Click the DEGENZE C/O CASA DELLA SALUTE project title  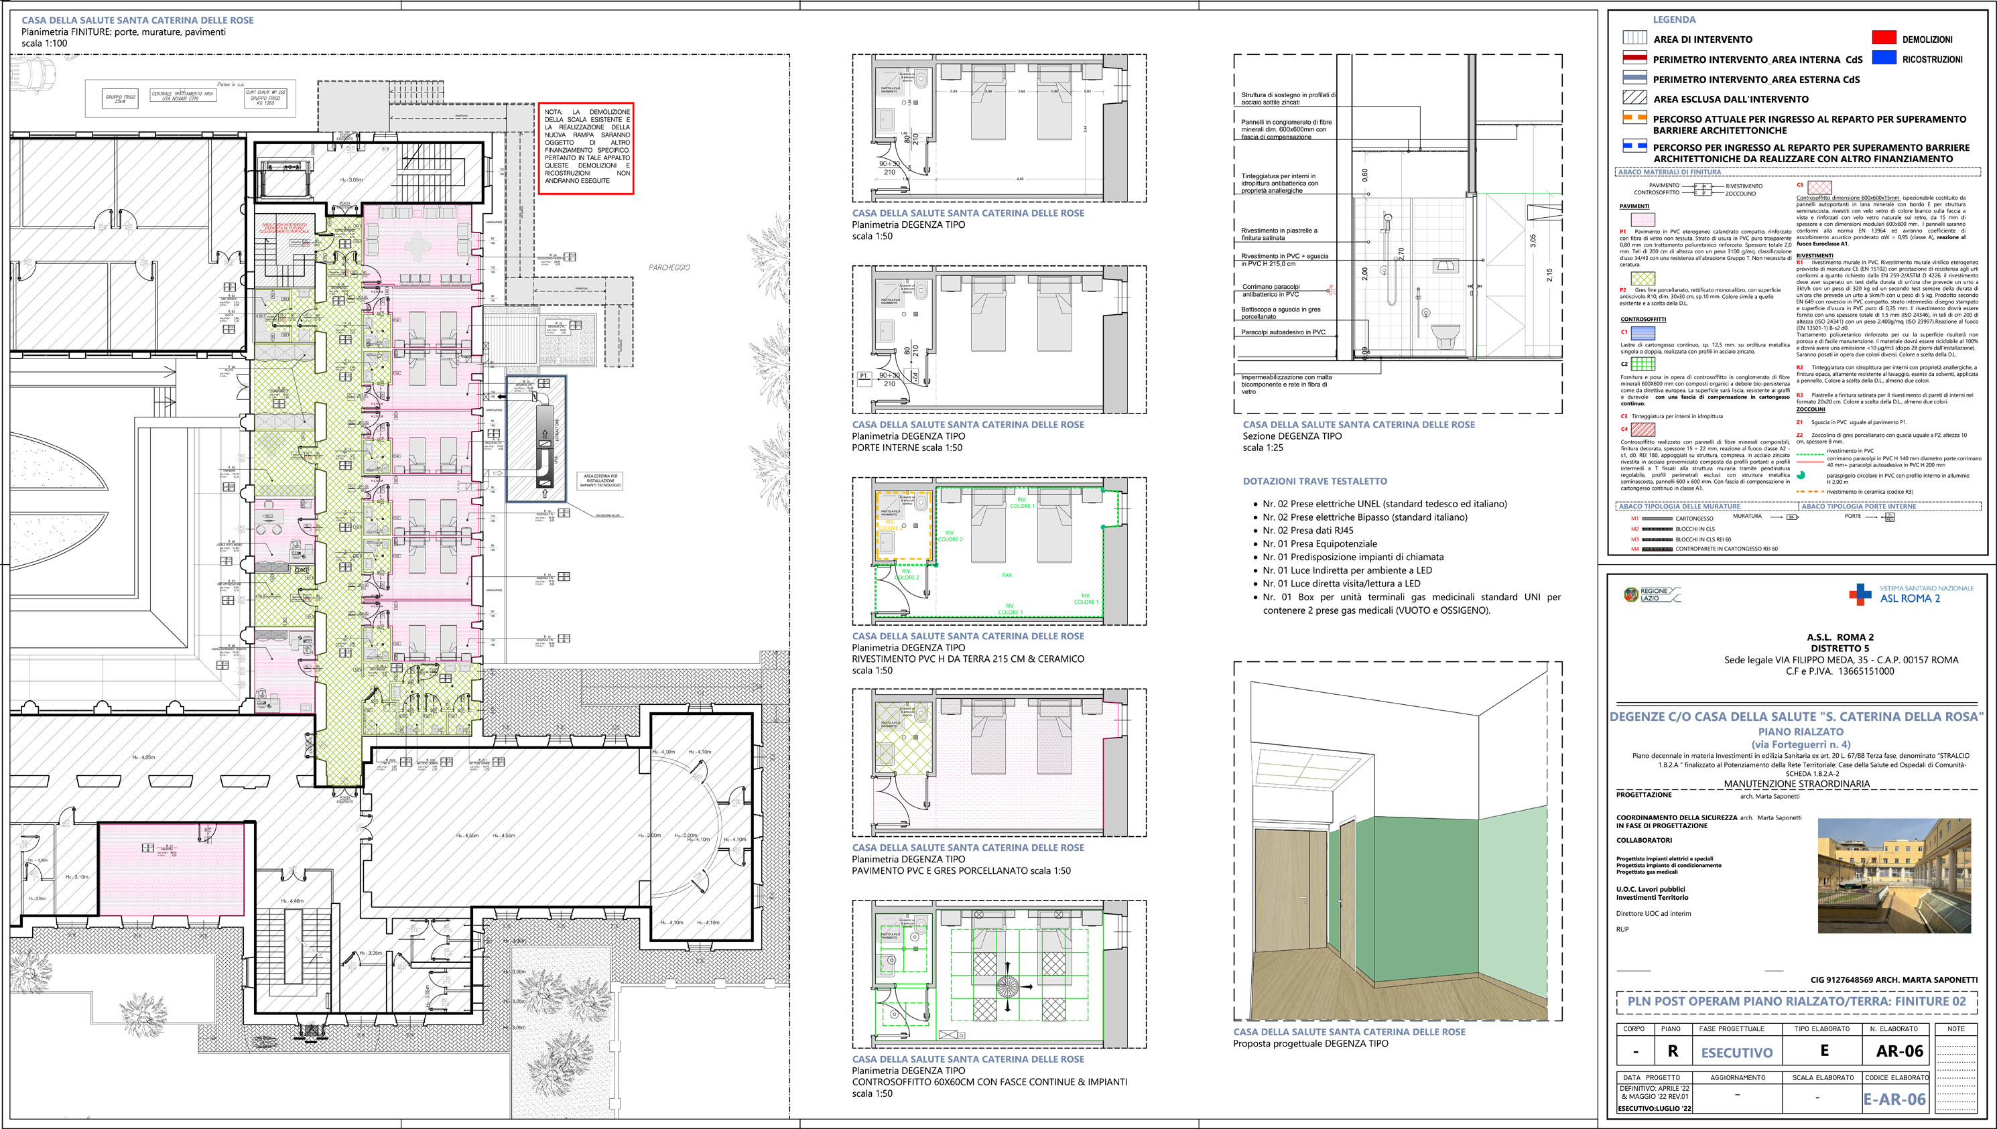(1796, 716)
